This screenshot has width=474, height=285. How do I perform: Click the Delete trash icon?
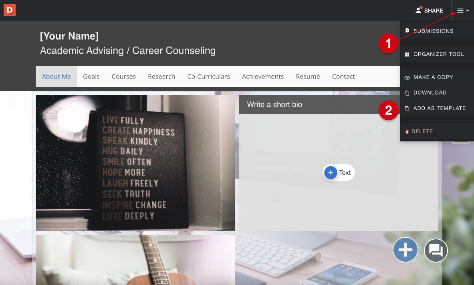[407, 131]
